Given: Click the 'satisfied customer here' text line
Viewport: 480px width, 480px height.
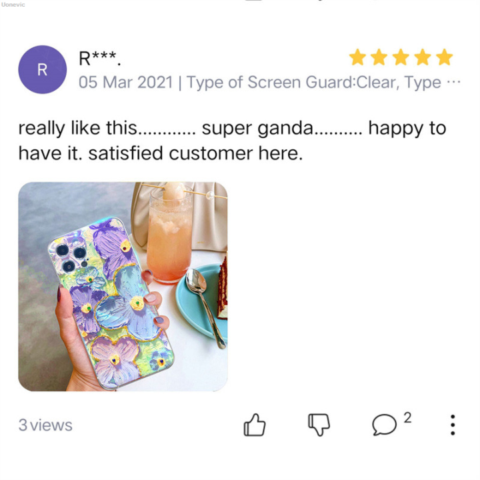Looking at the screenshot, I should (195, 153).
